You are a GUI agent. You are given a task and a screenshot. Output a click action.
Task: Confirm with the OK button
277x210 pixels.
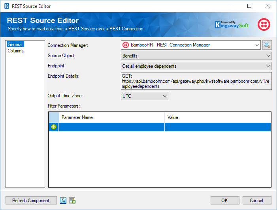225,201
